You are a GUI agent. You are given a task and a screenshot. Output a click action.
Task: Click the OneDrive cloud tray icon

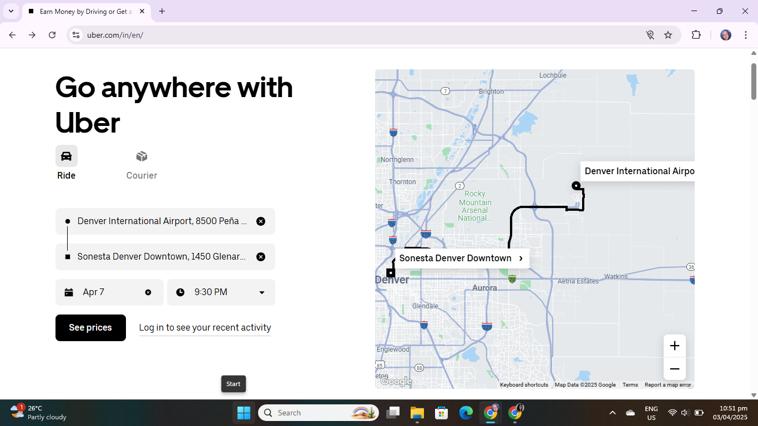click(x=630, y=413)
